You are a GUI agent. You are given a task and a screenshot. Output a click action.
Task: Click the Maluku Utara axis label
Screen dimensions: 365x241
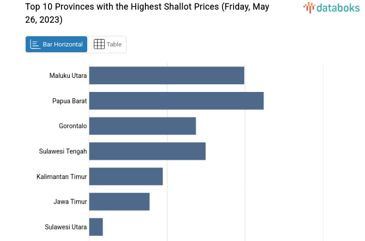[x=68, y=75]
